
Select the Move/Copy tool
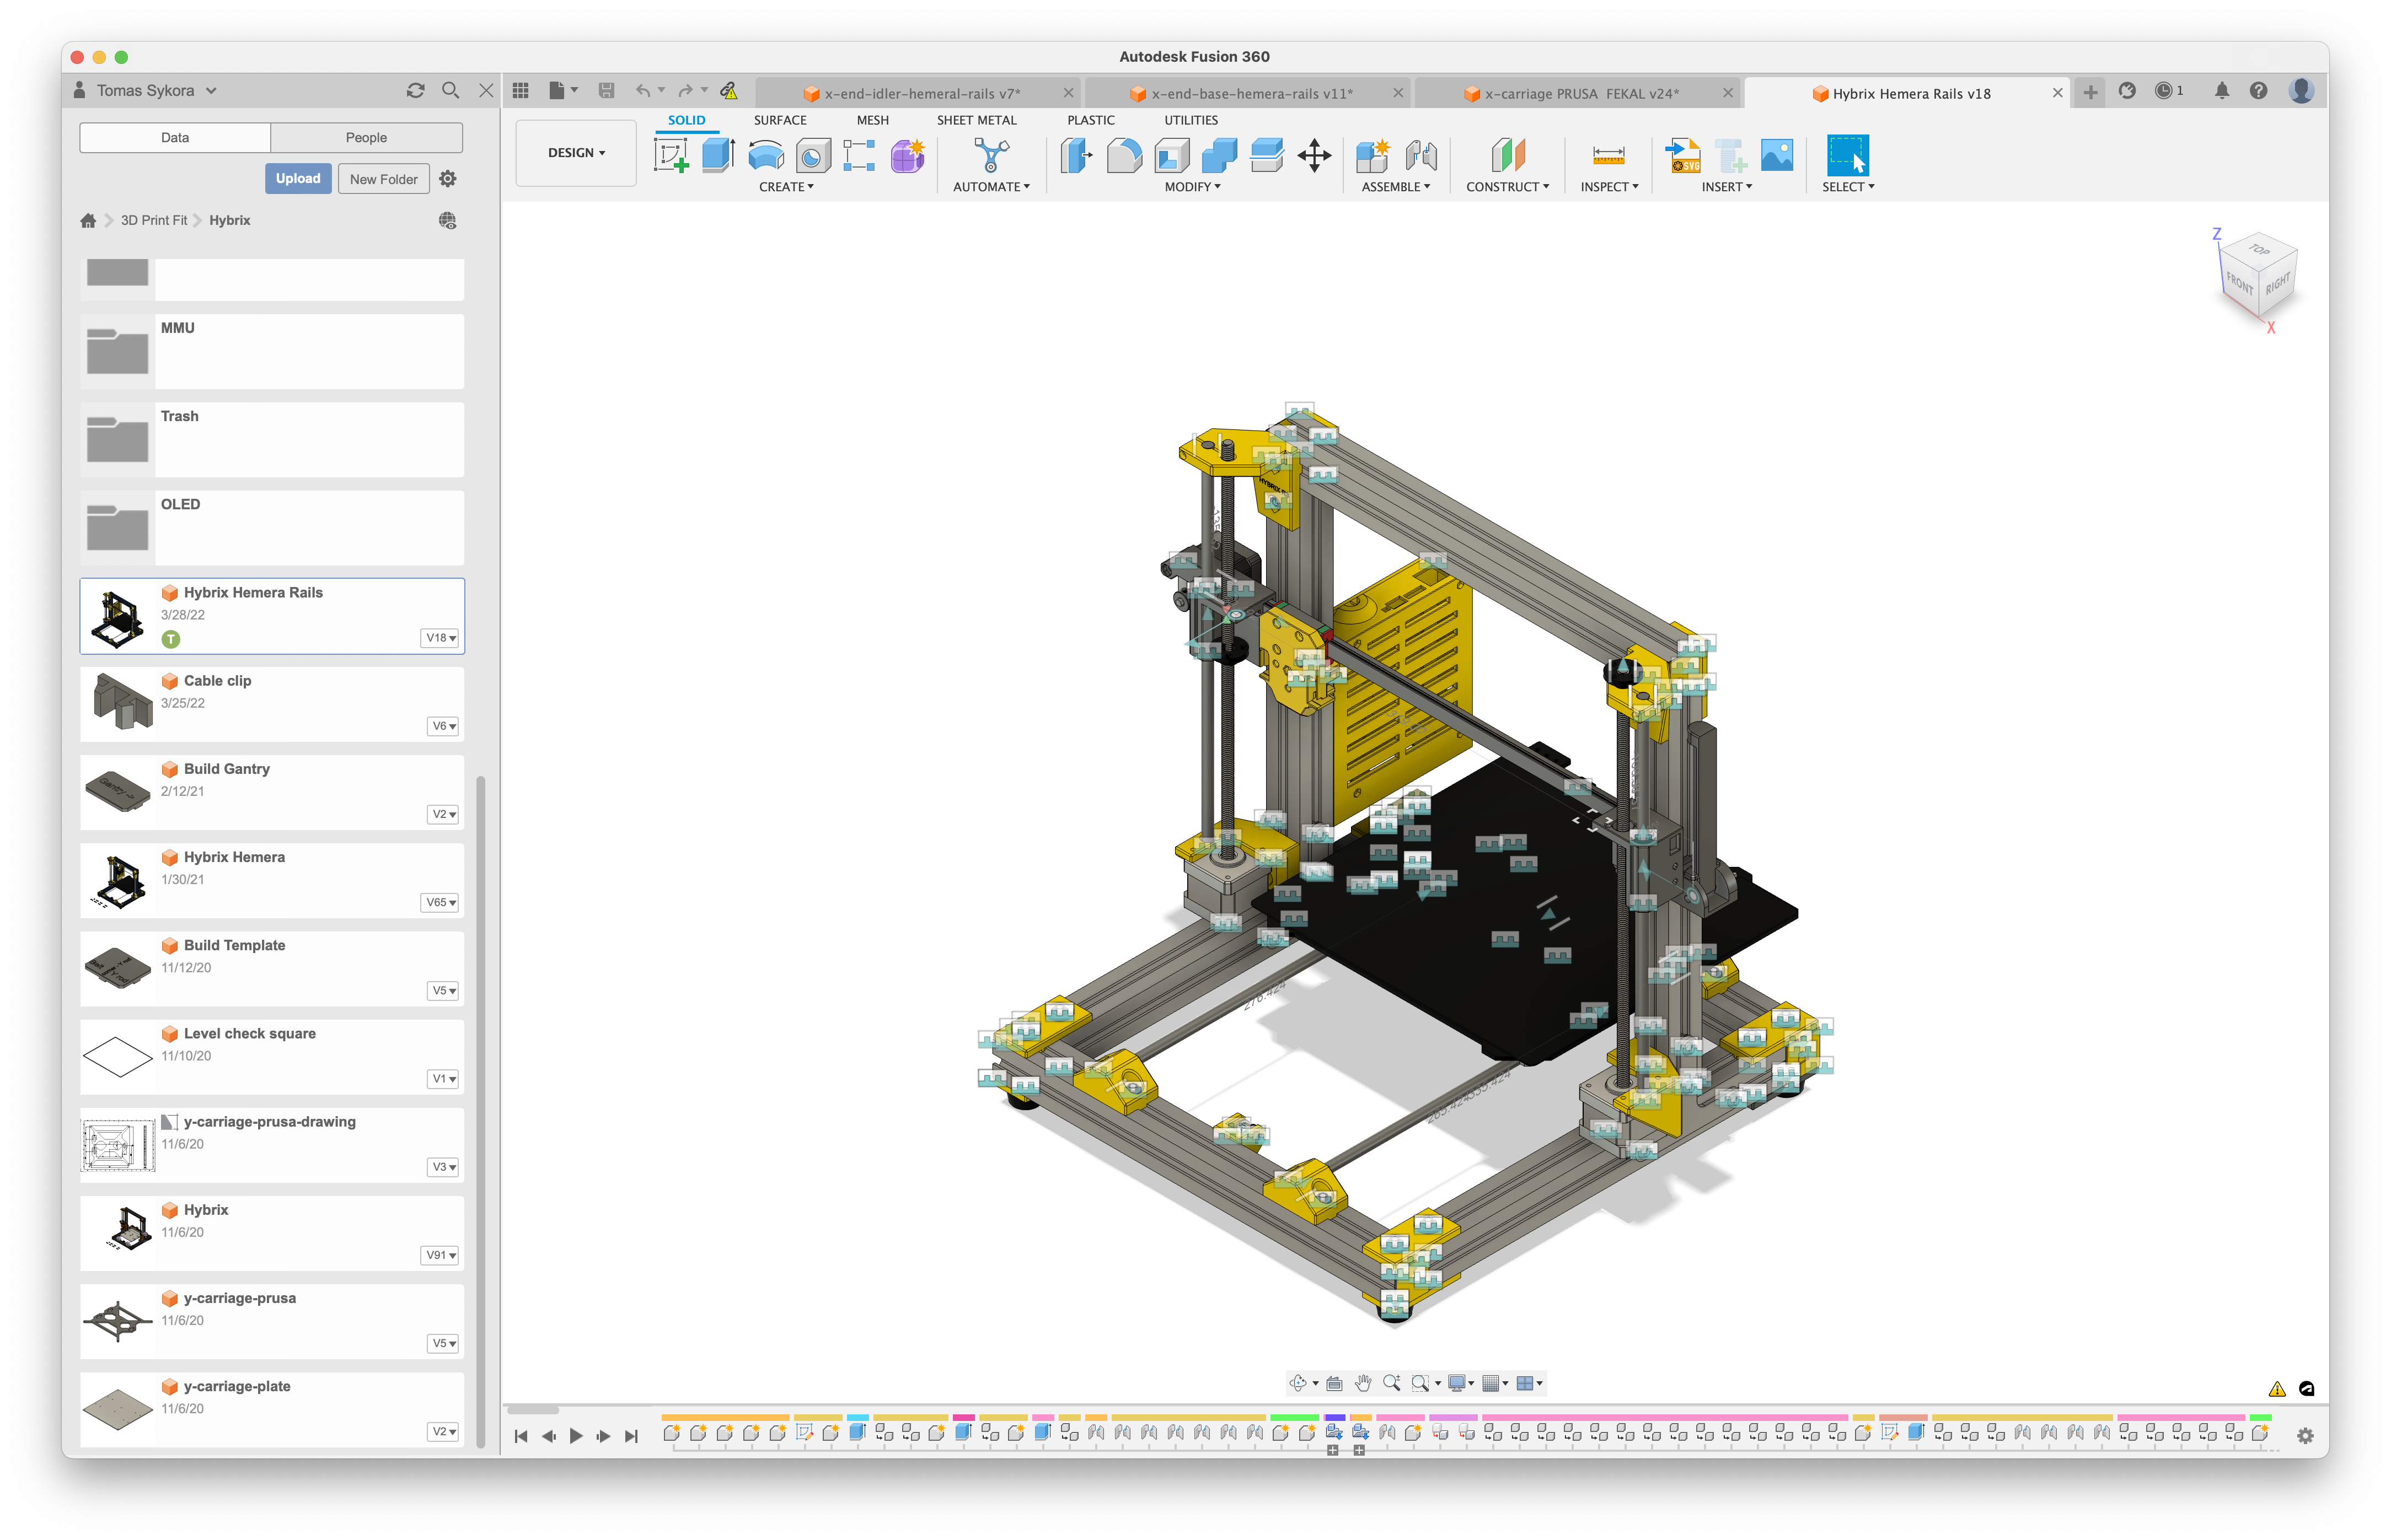[1314, 155]
